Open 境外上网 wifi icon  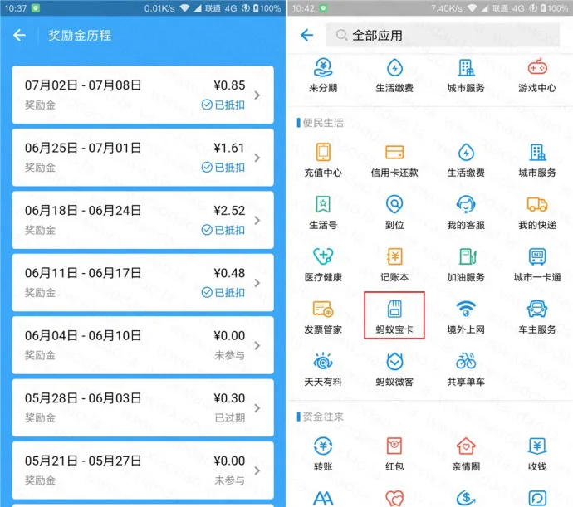466,309
